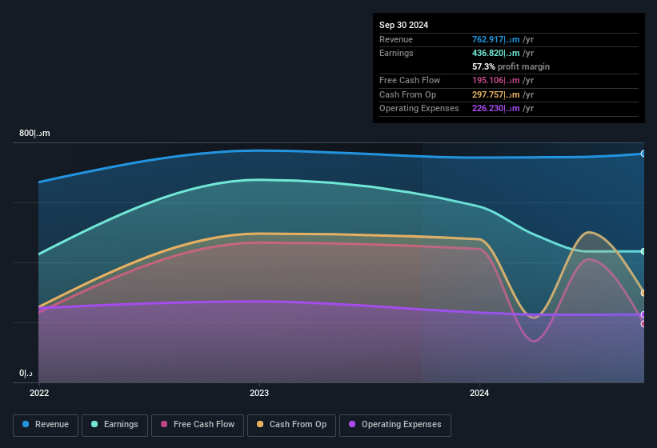Click the Earnings endpoint marker on chart

point(643,251)
